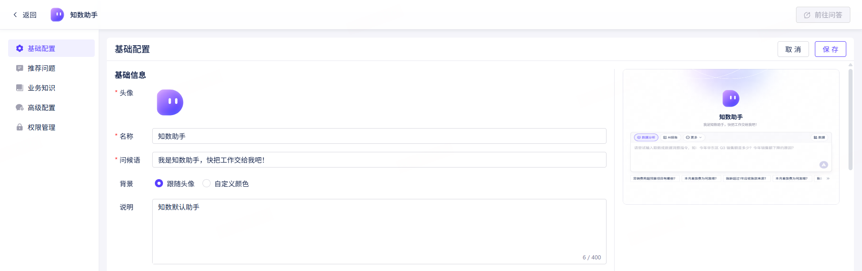This screenshot has width=862, height=271.
Task: Click the lock icon for 权限管理
Action: [20, 127]
